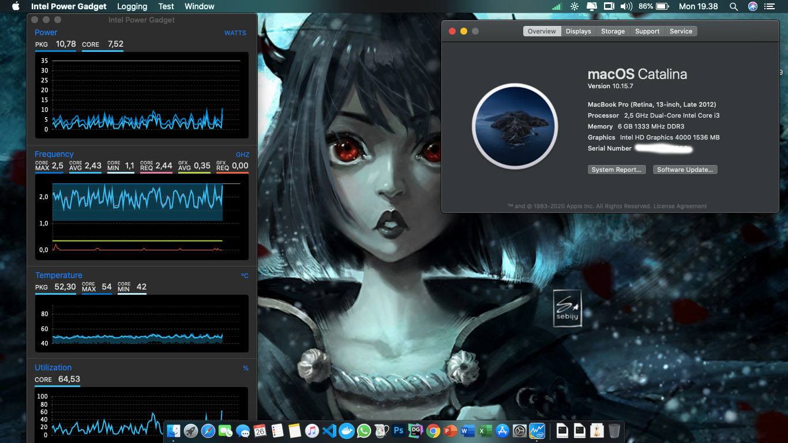Open DataGrip in the dock
The image size is (788, 443).
coord(416,431)
